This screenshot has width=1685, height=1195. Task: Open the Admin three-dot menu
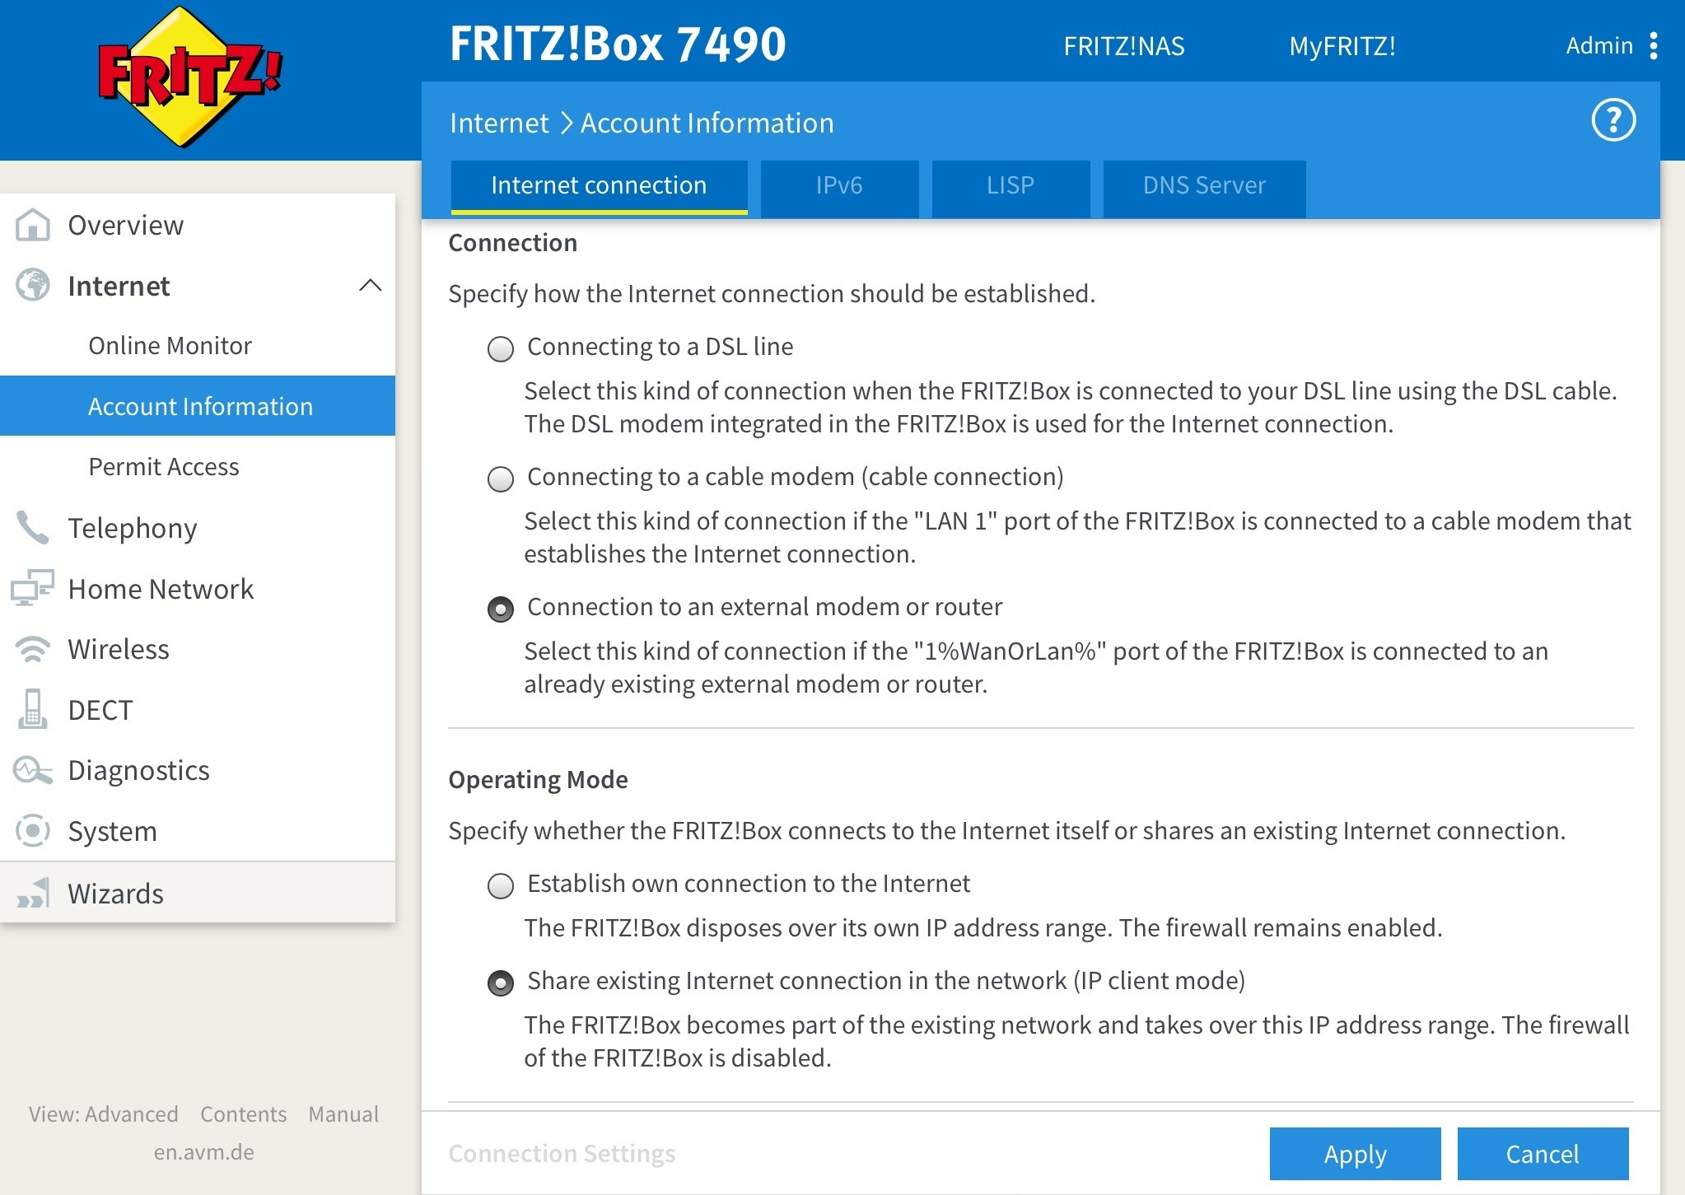[1654, 46]
